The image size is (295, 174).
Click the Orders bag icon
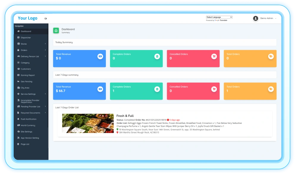tap(18, 50)
